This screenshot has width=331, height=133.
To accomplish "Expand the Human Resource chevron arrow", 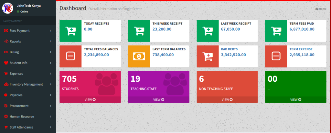I will point(51,117).
